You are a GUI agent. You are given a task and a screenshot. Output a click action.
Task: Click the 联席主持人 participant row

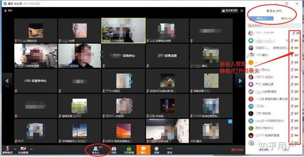pos(274,48)
